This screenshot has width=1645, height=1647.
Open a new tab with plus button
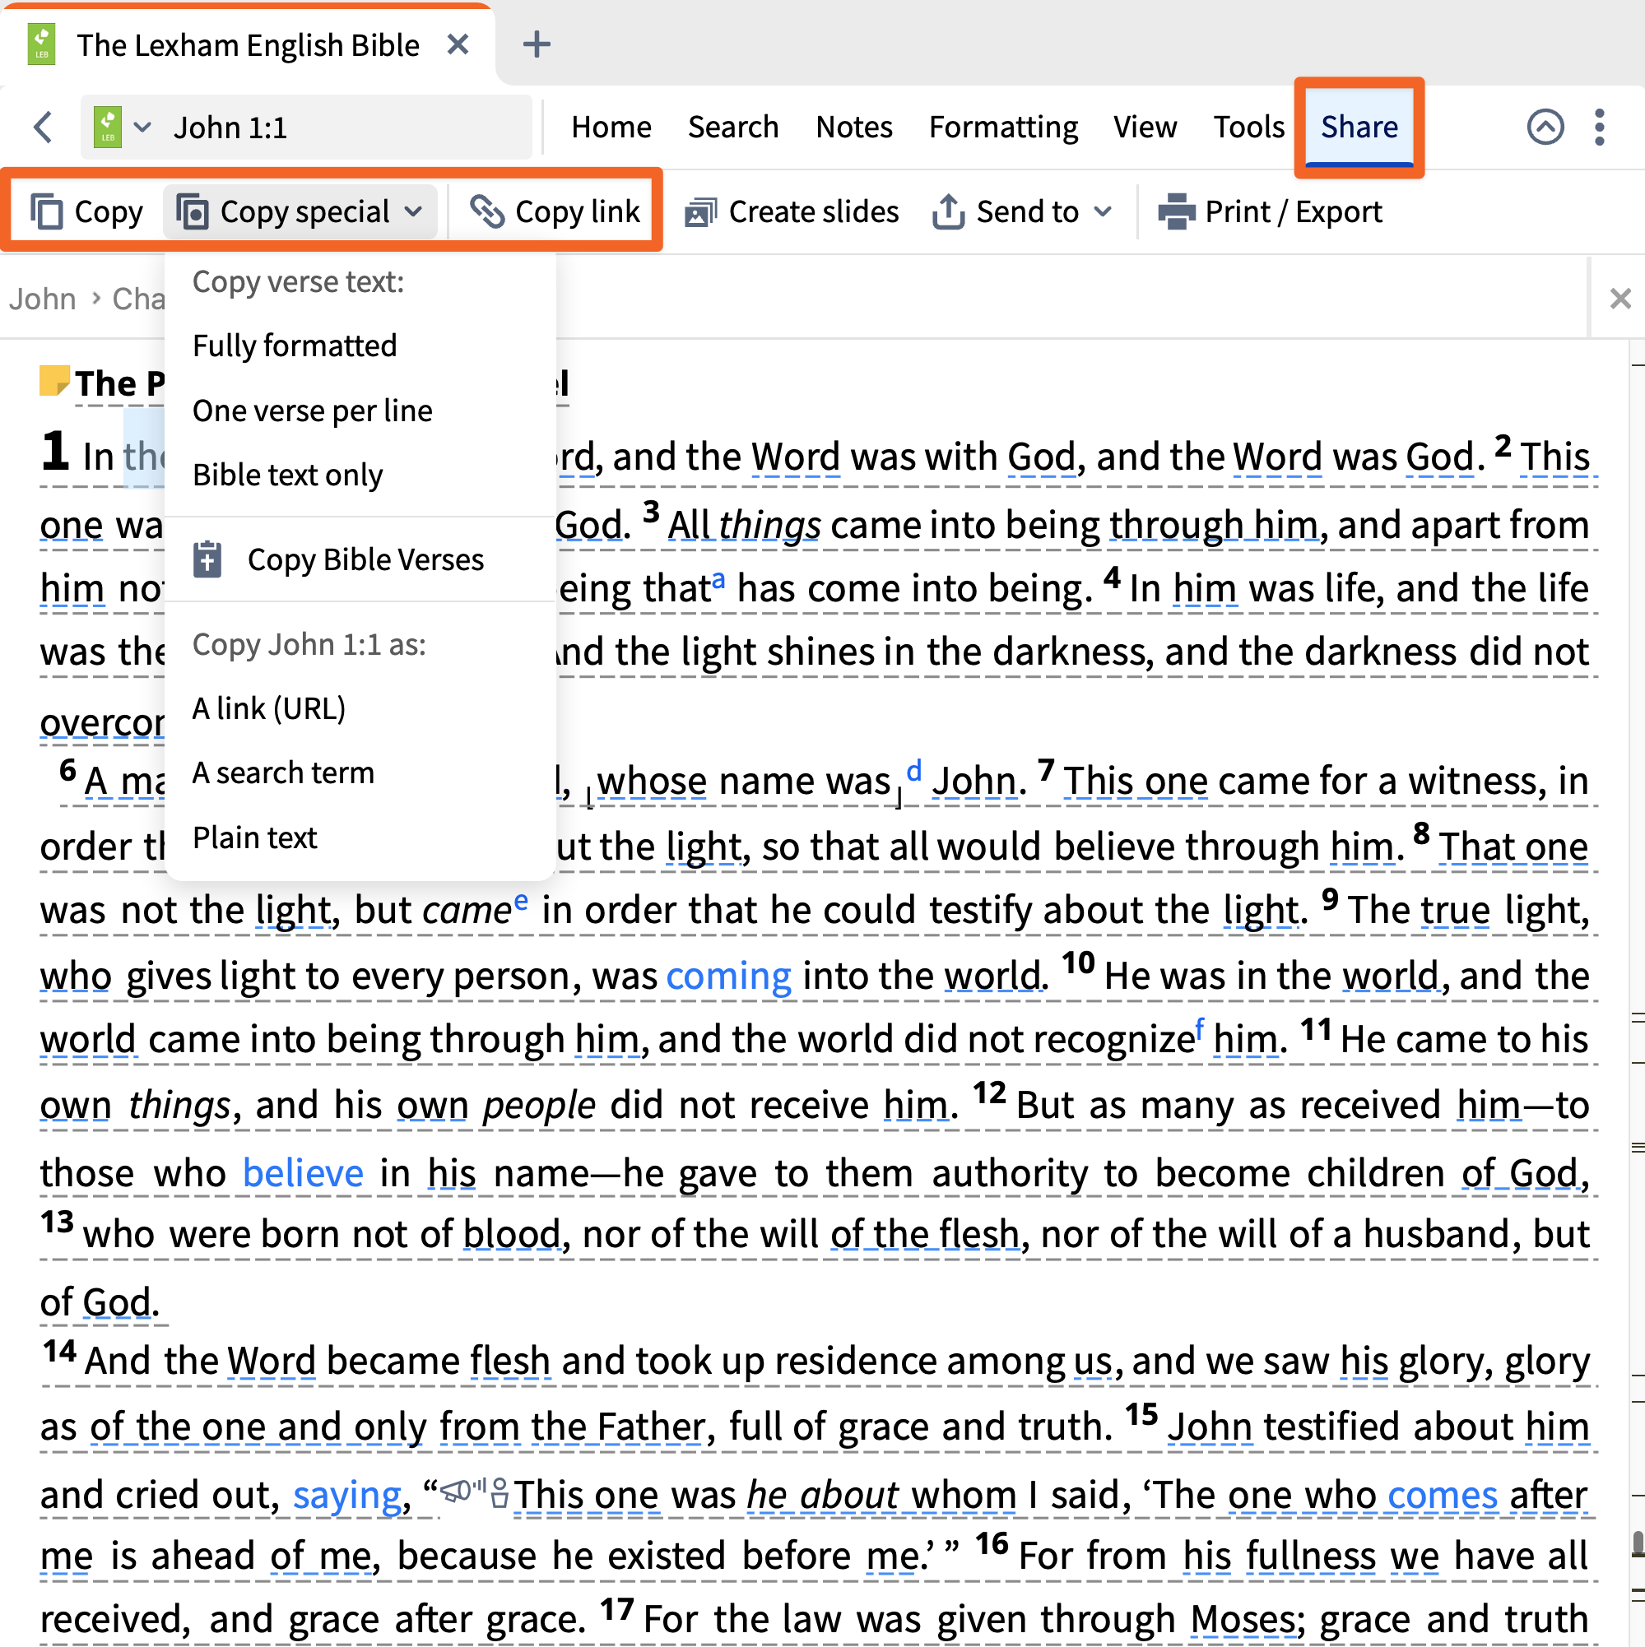point(537,44)
